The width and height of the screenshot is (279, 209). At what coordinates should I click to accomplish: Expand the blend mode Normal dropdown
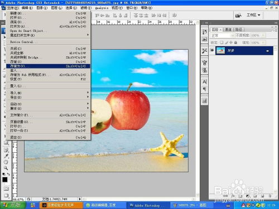pyautogui.click(x=222, y=35)
